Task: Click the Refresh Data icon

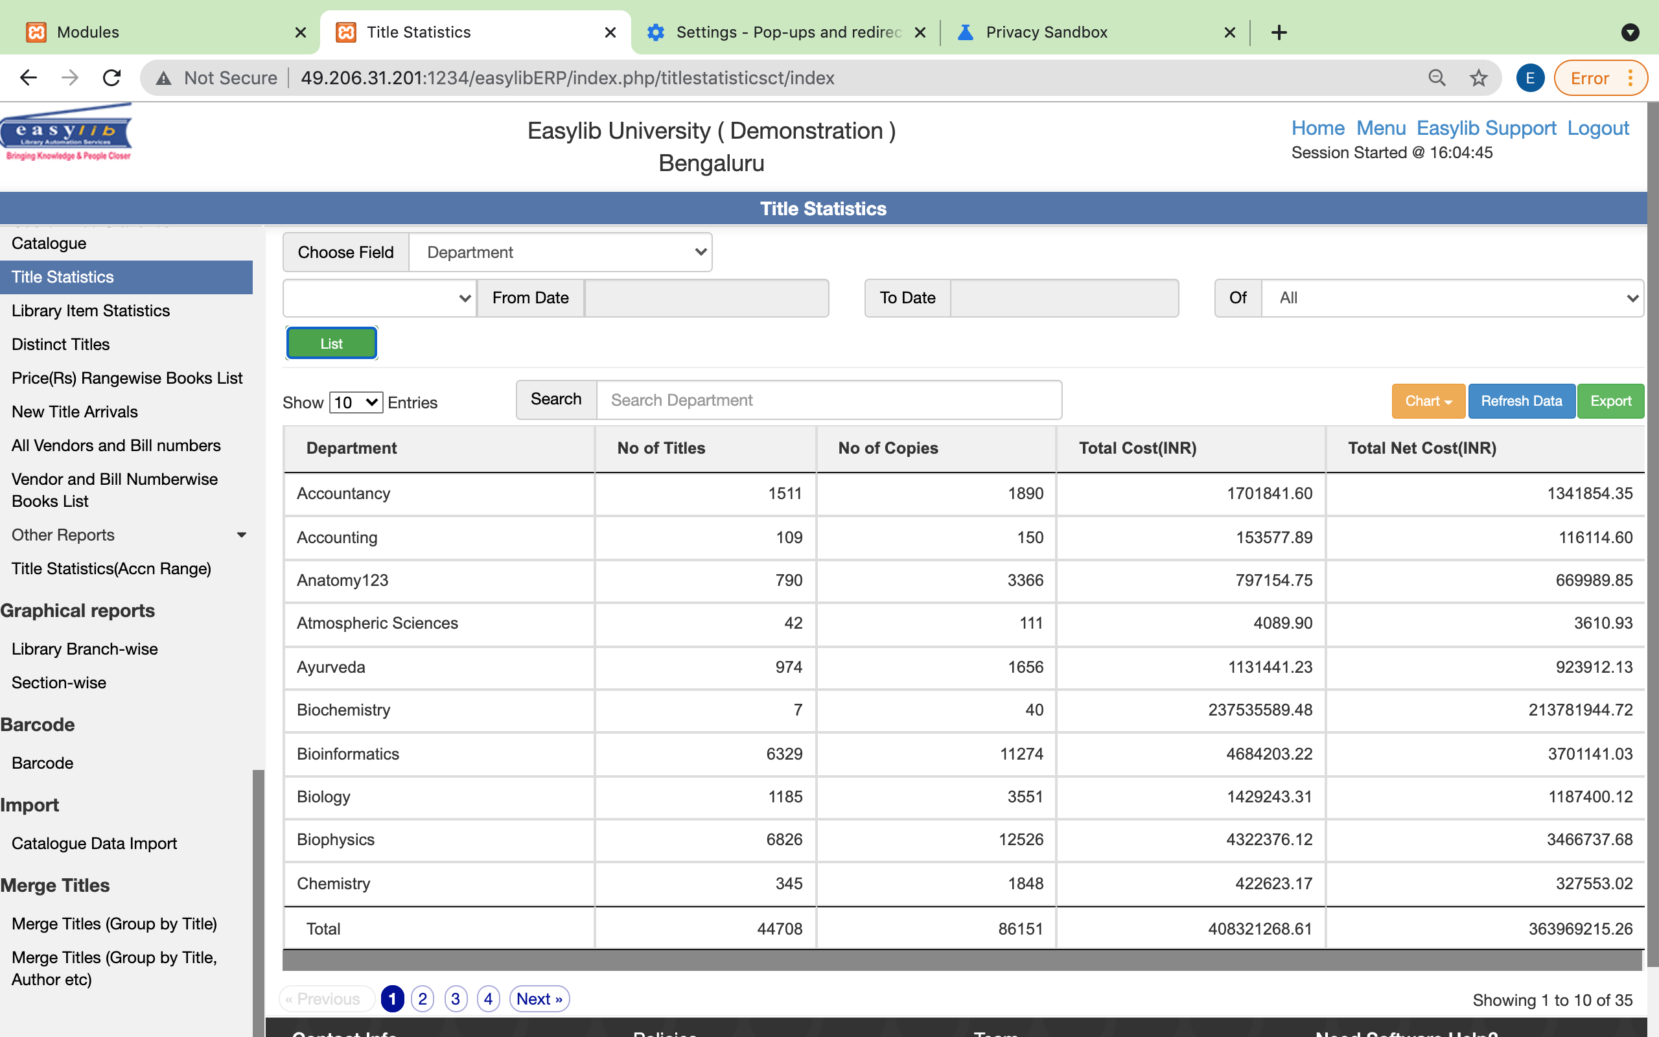Action: coord(1522,401)
